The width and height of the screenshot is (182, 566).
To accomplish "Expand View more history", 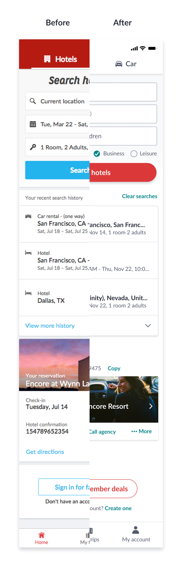I will pos(50,326).
